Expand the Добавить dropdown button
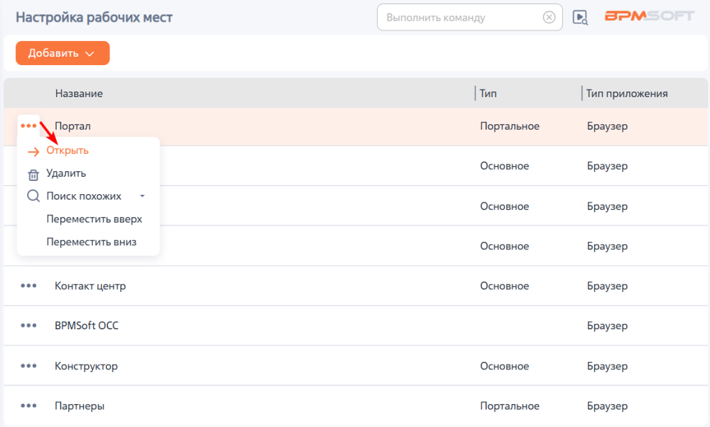This screenshot has width=710, height=427. [x=62, y=53]
